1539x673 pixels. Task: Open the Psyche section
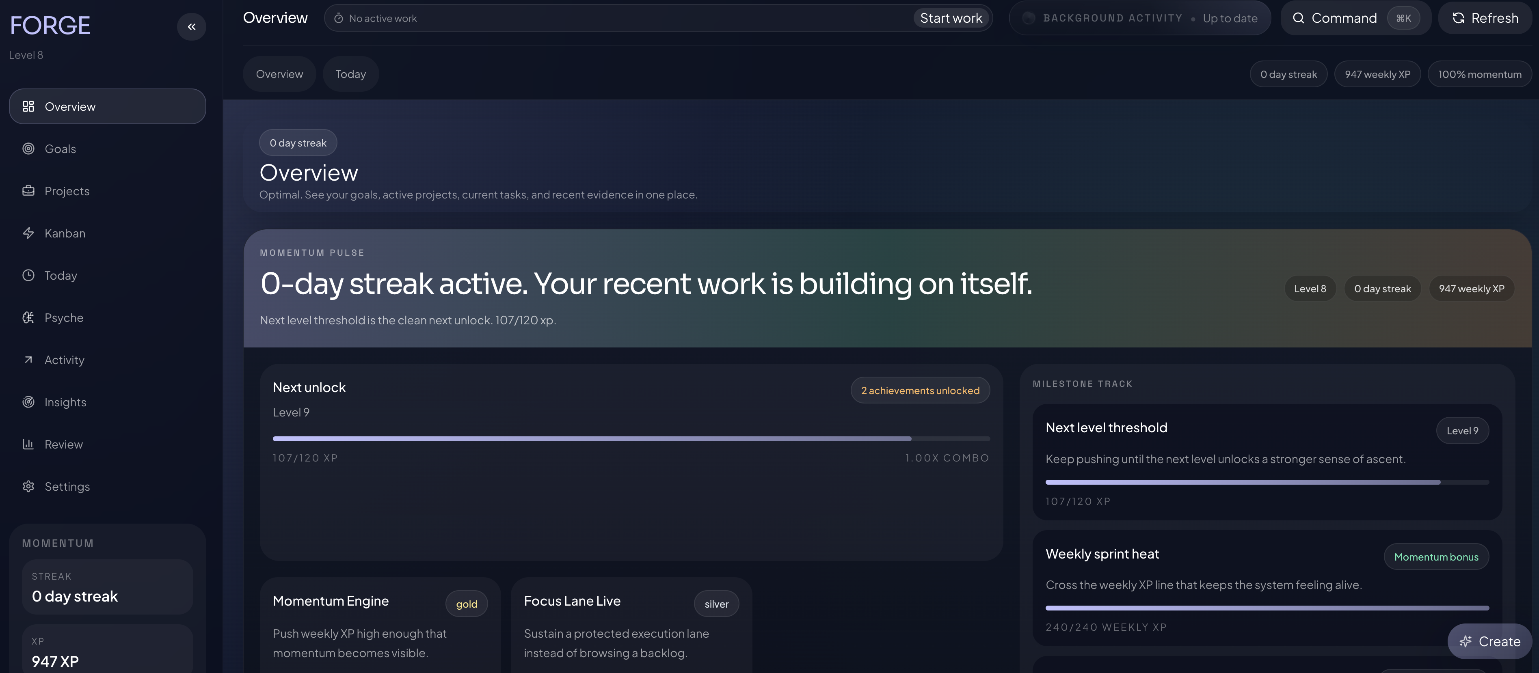pos(63,318)
